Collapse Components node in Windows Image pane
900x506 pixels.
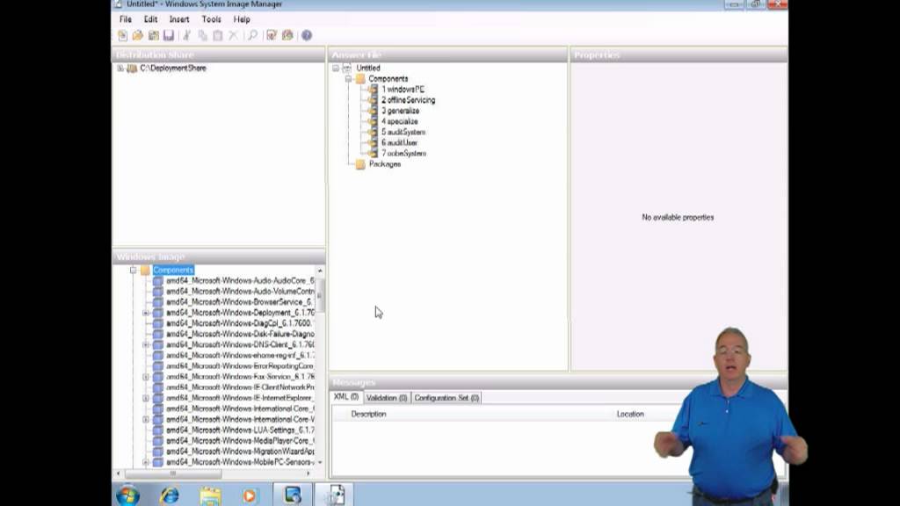pos(134,271)
